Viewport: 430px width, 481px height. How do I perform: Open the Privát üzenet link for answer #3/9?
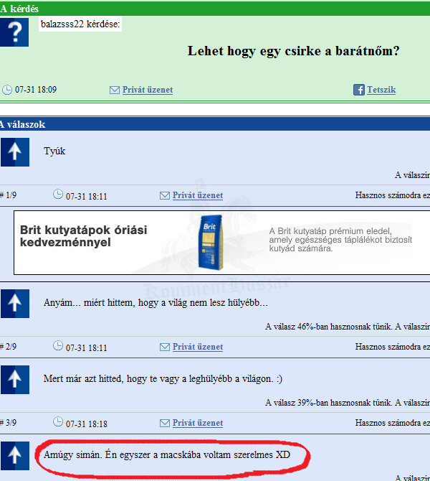tap(197, 424)
